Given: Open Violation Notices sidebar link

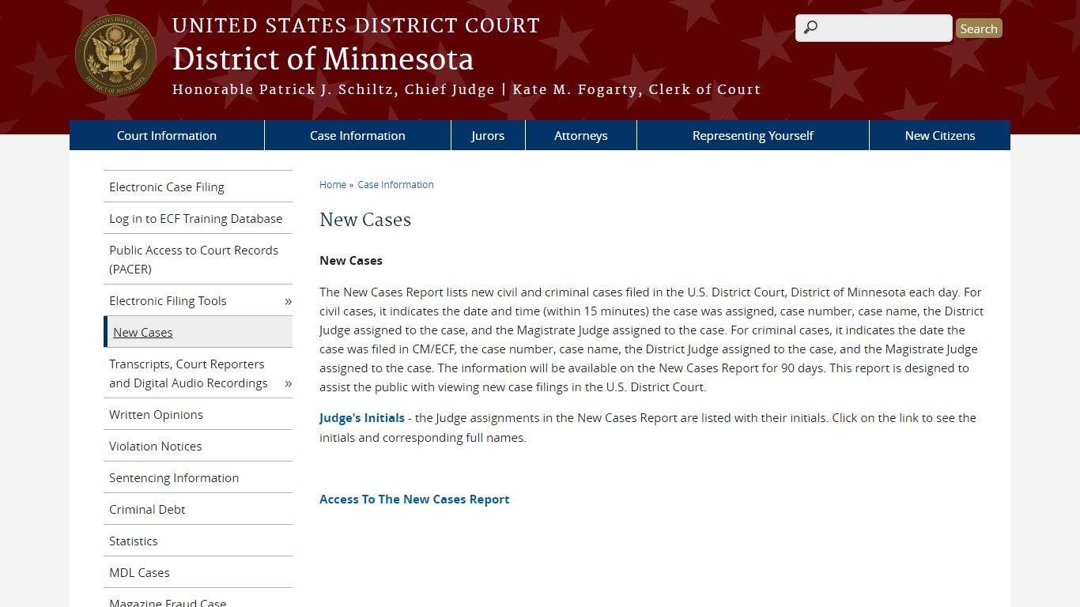Looking at the screenshot, I should point(198,446).
